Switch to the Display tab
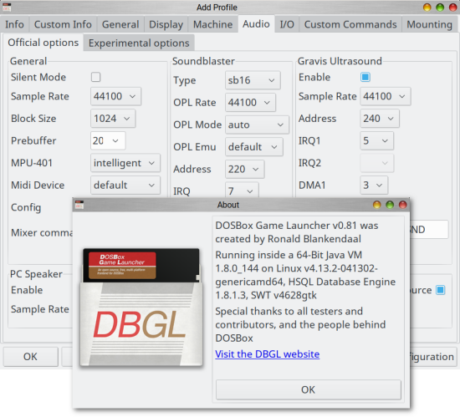 pos(166,24)
